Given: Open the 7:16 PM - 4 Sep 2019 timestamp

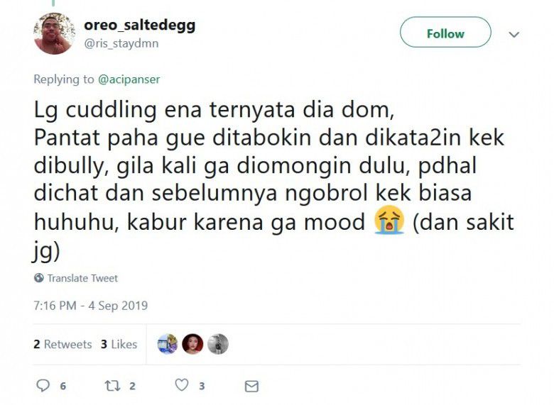Looking at the screenshot, I should 90,306.
